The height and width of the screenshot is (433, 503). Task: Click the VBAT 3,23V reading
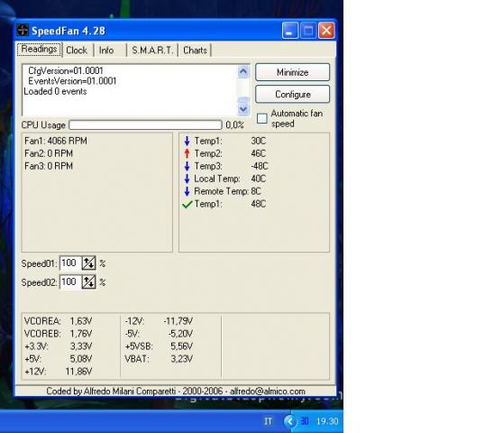click(x=159, y=358)
